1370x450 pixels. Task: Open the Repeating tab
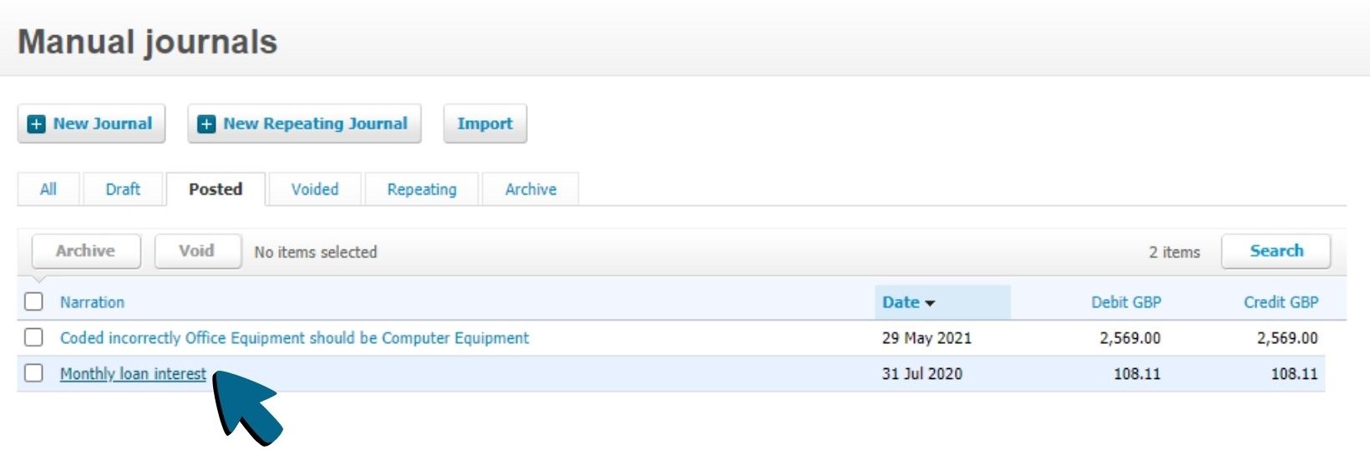tap(422, 190)
